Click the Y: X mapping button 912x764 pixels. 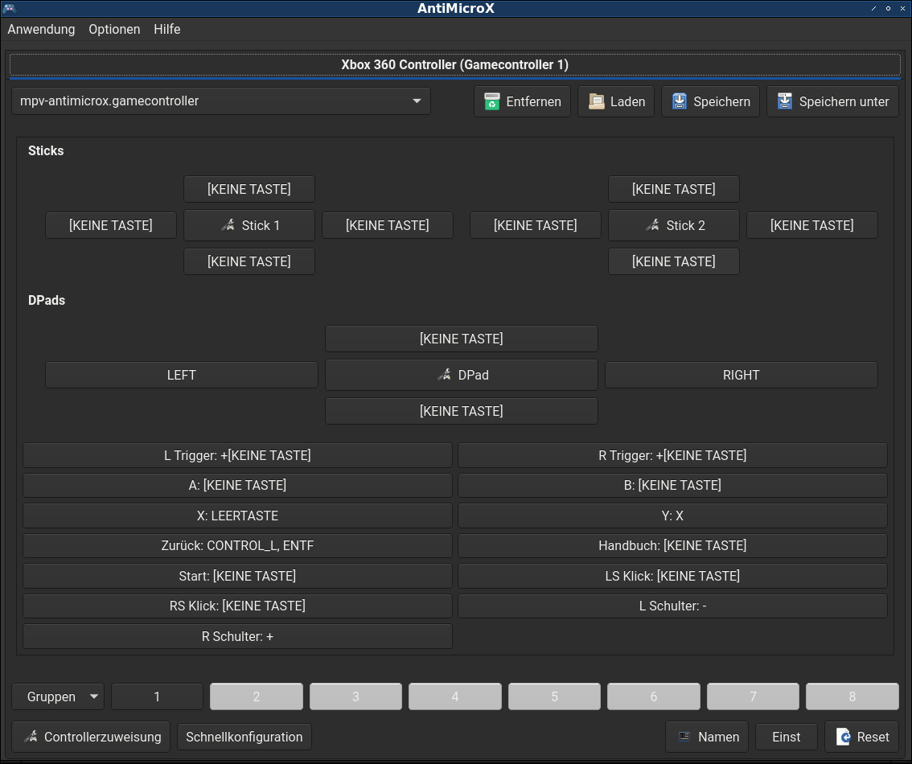tap(672, 515)
